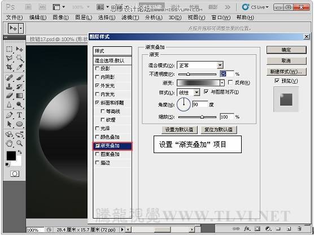Click the 不透明度 opacity slider
This screenshot has height=235, width=314.
pyautogui.click(x=197, y=74)
